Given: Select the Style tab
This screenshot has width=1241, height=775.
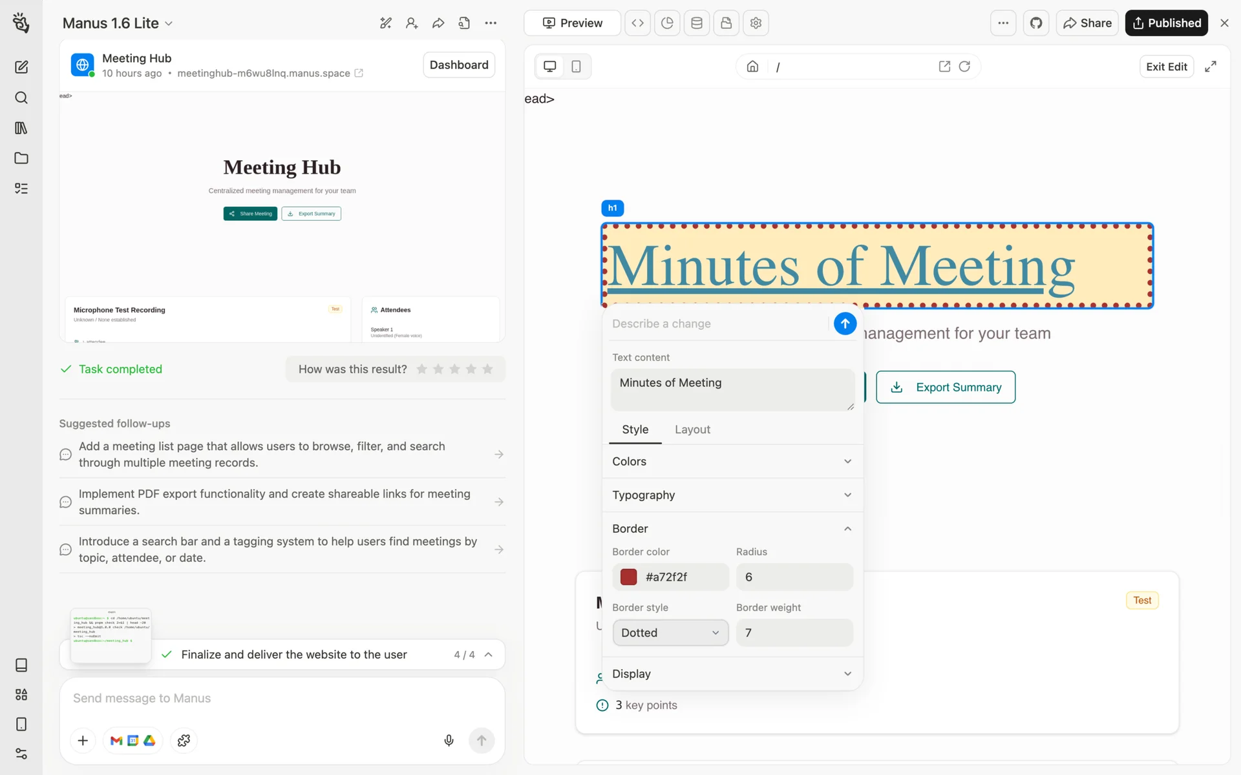Looking at the screenshot, I should (x=635, y=429).
